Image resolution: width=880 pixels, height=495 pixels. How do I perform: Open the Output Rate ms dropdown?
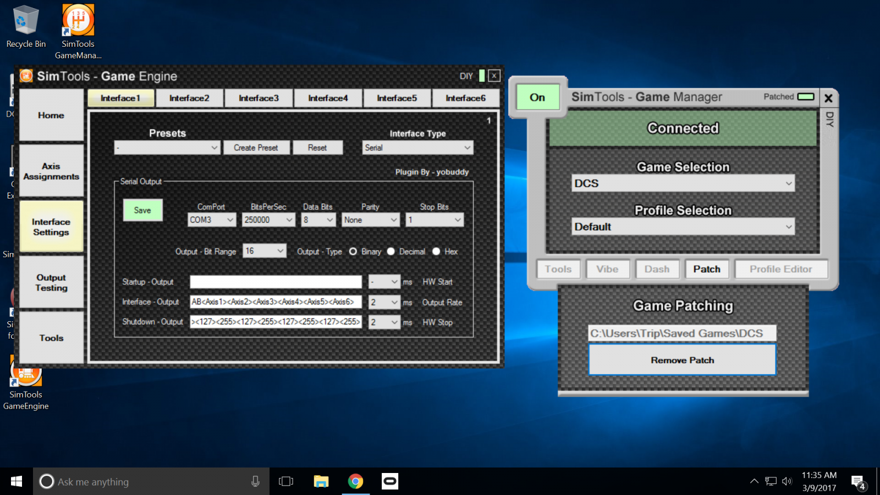point(384,302)
